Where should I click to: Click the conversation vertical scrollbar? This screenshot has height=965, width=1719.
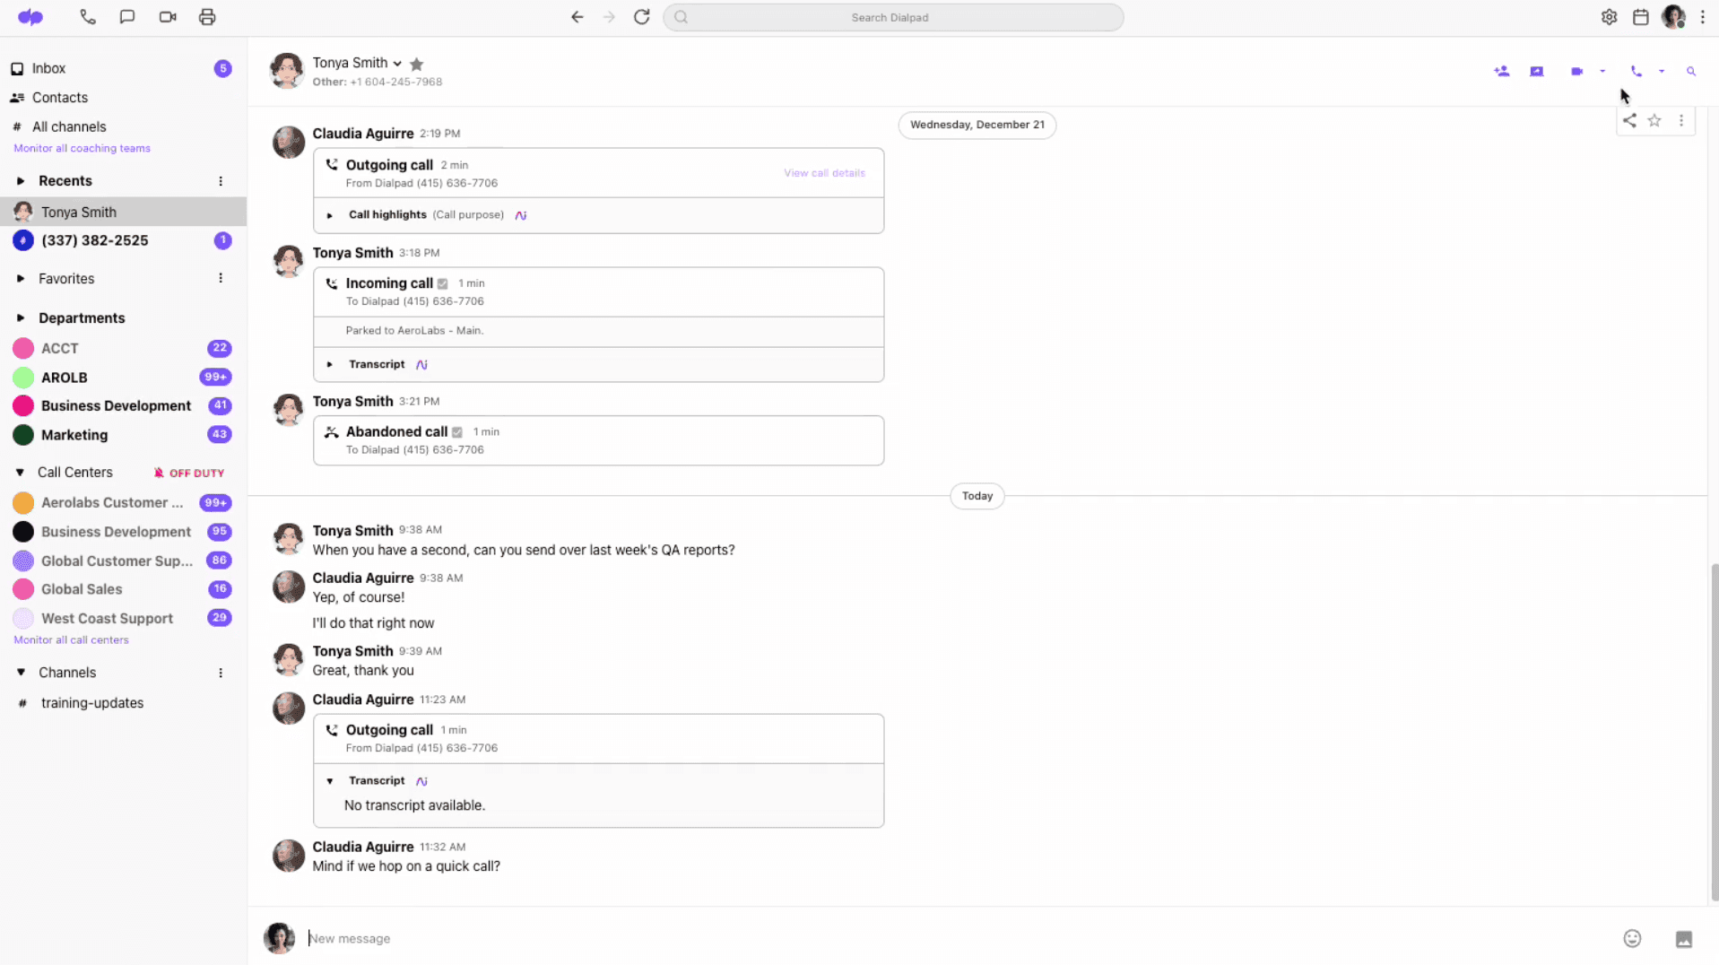coord(1715,731)
